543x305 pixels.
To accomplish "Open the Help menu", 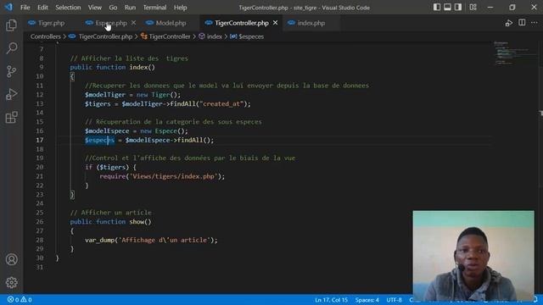I will click(180, 8).
